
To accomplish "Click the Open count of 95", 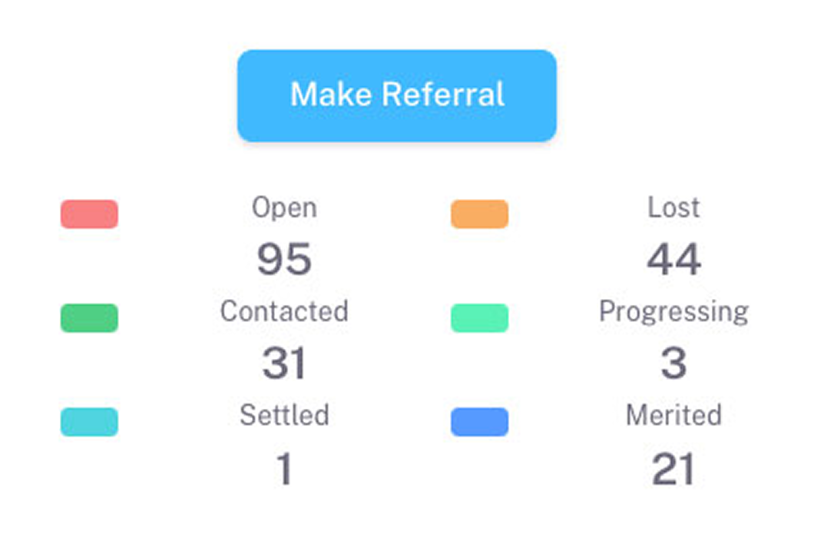I will (284, 260).
